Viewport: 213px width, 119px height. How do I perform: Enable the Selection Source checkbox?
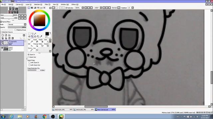click(1, 32)
